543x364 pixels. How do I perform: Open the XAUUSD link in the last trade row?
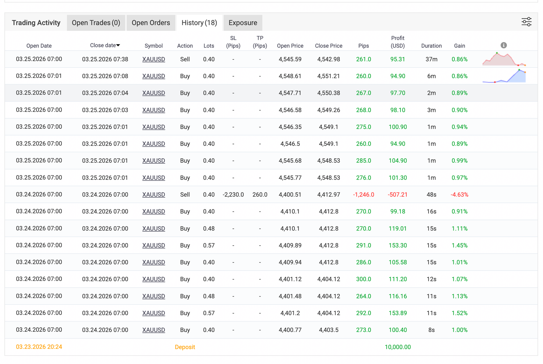pyautogui.click(x=153, y=330)
